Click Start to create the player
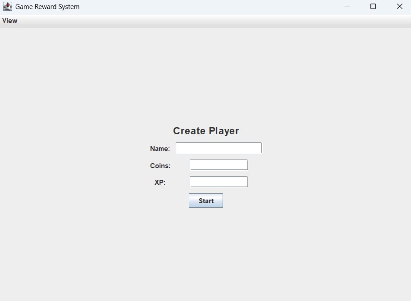Screen dimensions: 411x301 click(x=205, y=200)
